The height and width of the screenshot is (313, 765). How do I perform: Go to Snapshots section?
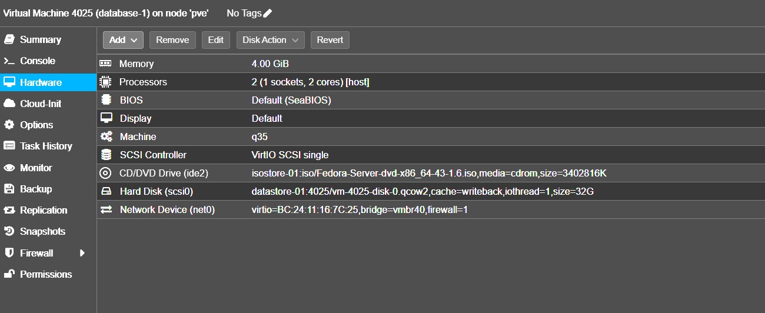[x=42, y=231]
